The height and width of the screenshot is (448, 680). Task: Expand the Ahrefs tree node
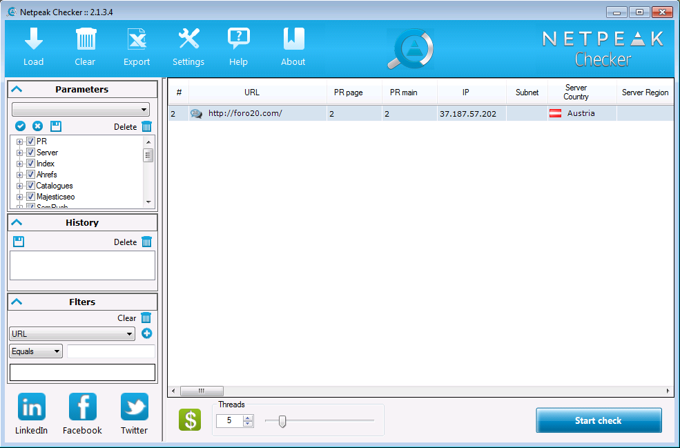pos(19,175)
